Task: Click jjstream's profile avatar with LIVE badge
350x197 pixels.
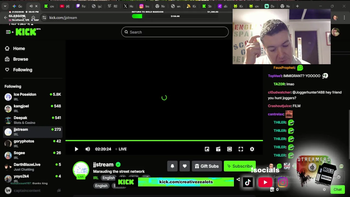Action: (81, 170)
